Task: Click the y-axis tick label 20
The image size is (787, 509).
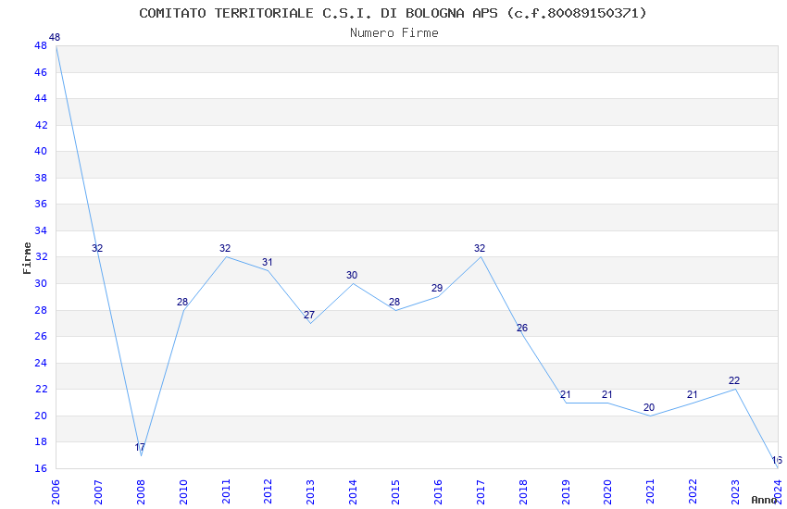Action: pos(41,416)
